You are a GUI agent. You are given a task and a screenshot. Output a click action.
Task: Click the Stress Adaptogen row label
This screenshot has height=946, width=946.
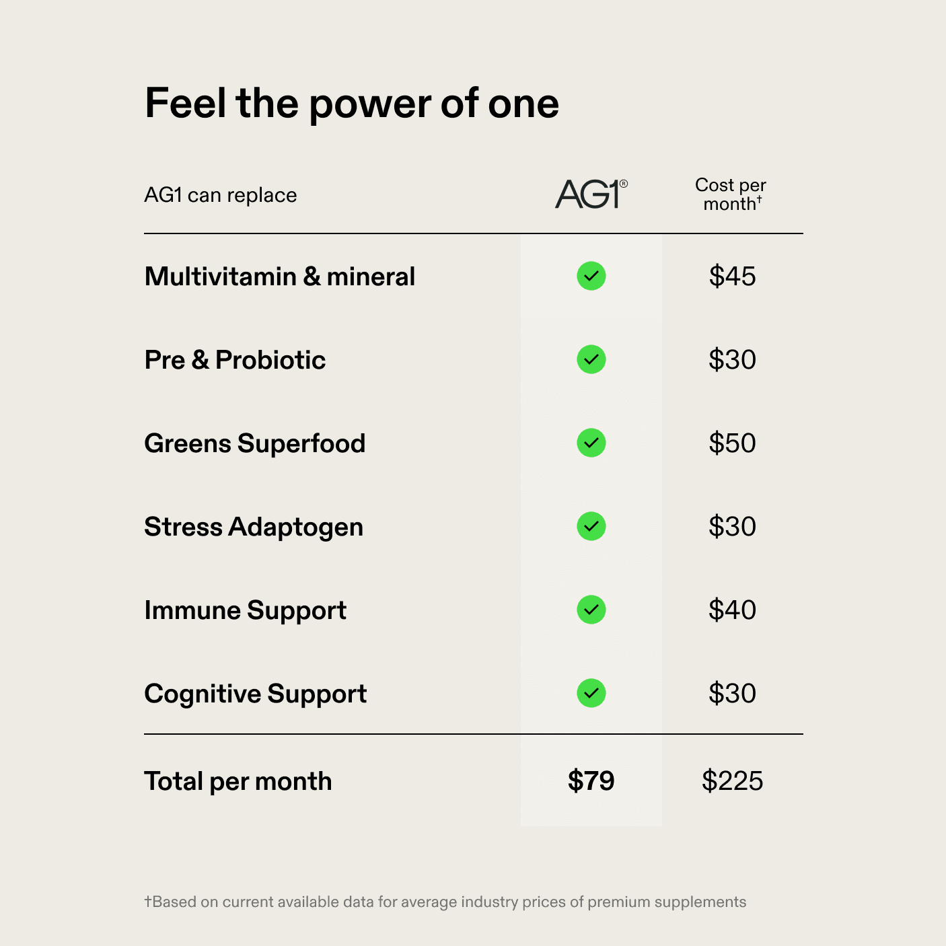tap(254, 527)
